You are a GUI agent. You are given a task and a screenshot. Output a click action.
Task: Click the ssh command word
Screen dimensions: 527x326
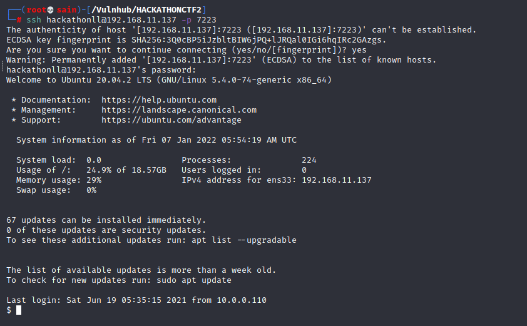(34, 20)
